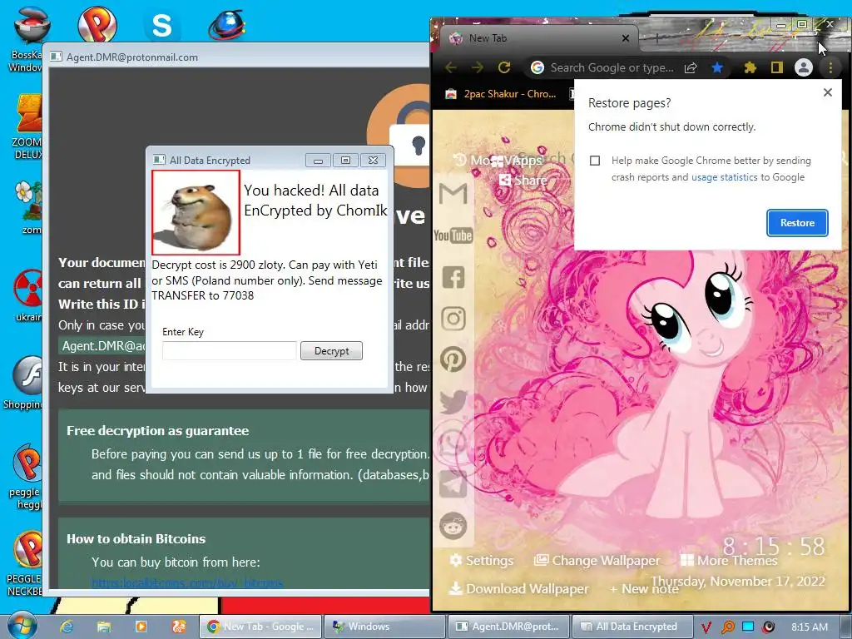
Task: Click Chrome's reload page icon
Action: tap(504, 67)
